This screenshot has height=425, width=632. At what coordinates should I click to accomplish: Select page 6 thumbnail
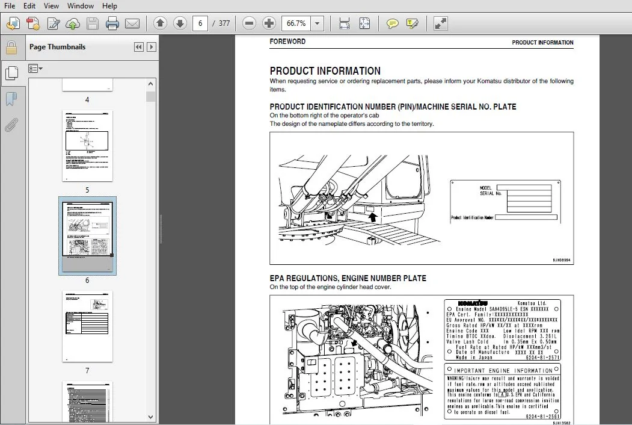point(87,236)
